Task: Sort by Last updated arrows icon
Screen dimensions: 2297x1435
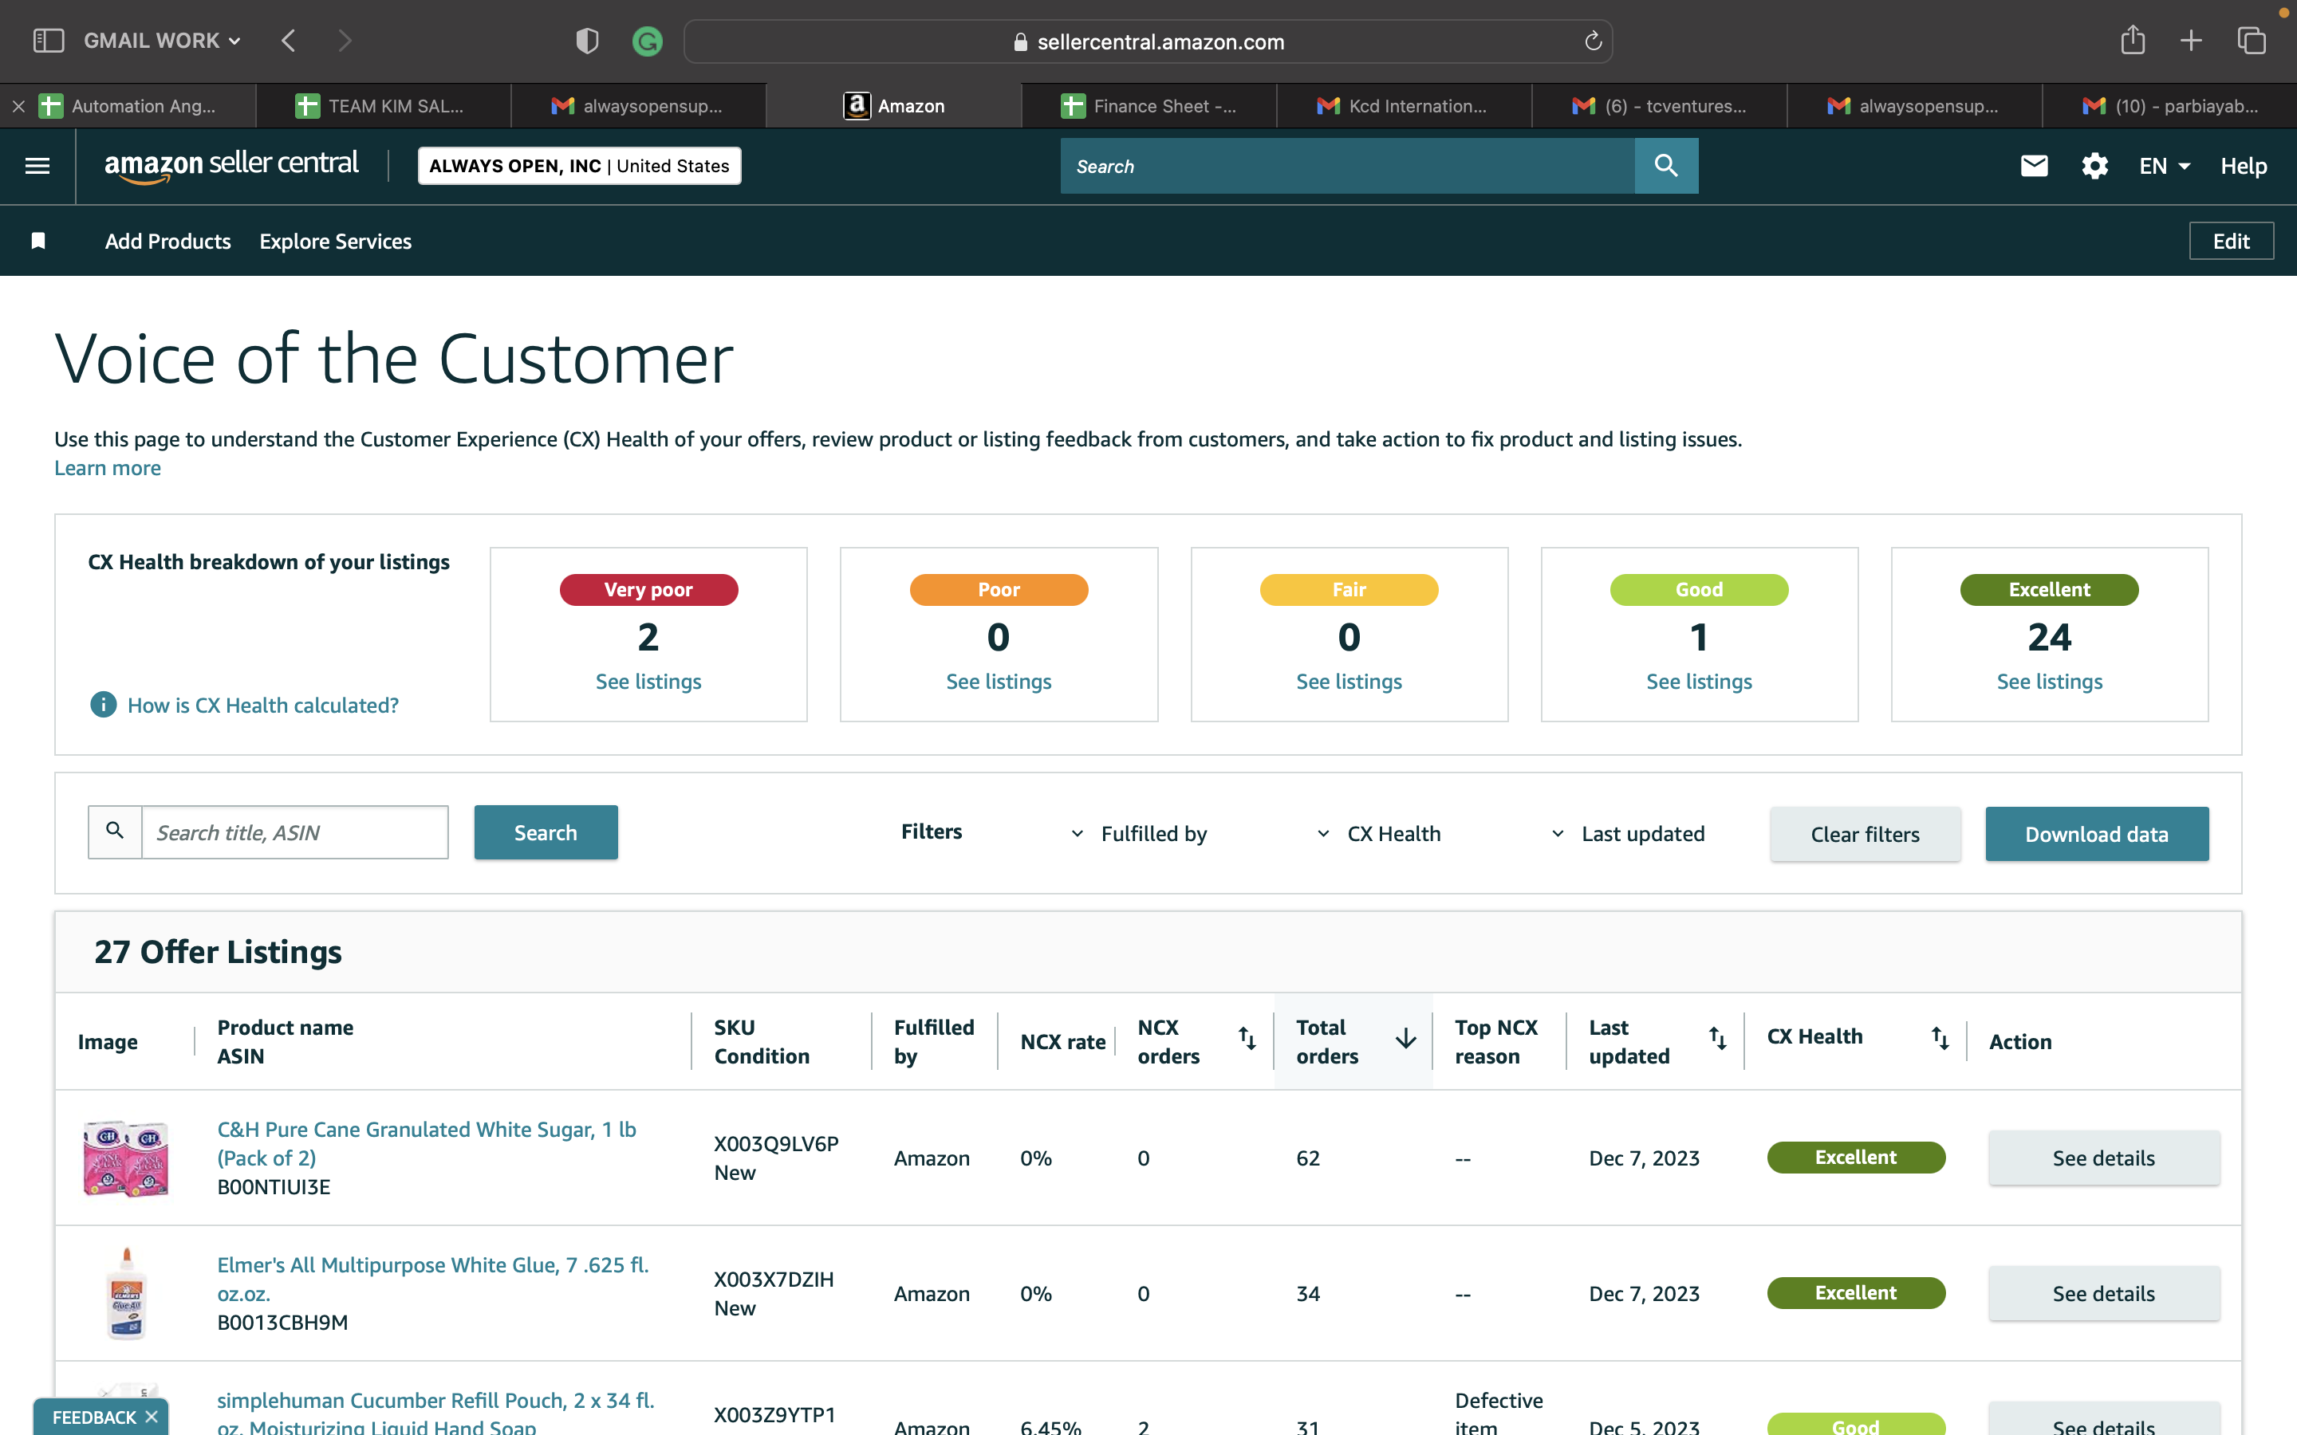Action: [x=1717, y=1038]
